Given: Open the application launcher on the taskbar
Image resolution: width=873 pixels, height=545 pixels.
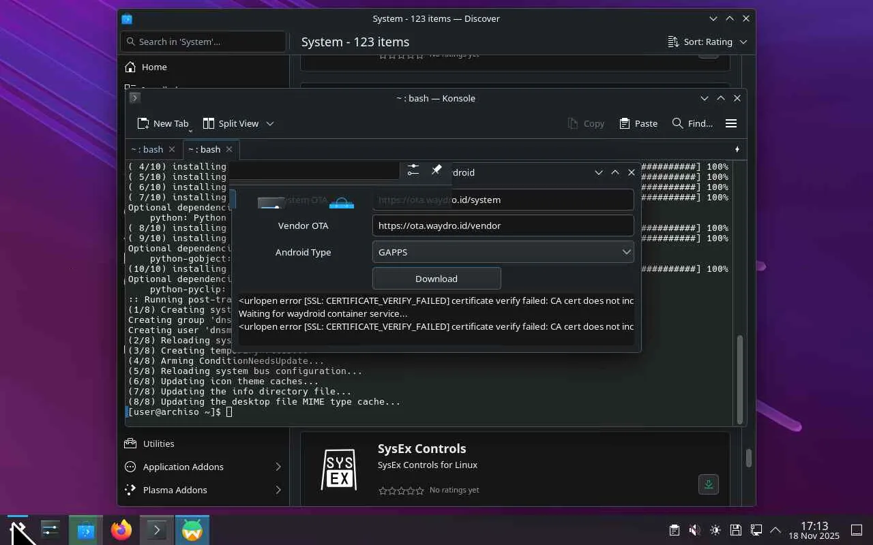Looking at the screenshot, I should pos(18,530).
